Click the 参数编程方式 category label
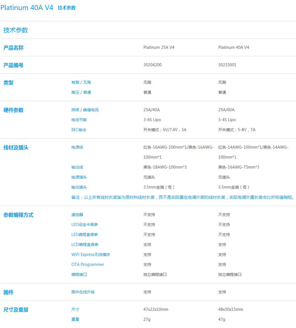This screenshot has height=328, width=296. point(18,215)
